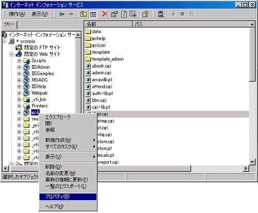This screenshot has width=258, height=213.
Task: Expand the IISAdmin tree node
Action: [x=19, y=67]
